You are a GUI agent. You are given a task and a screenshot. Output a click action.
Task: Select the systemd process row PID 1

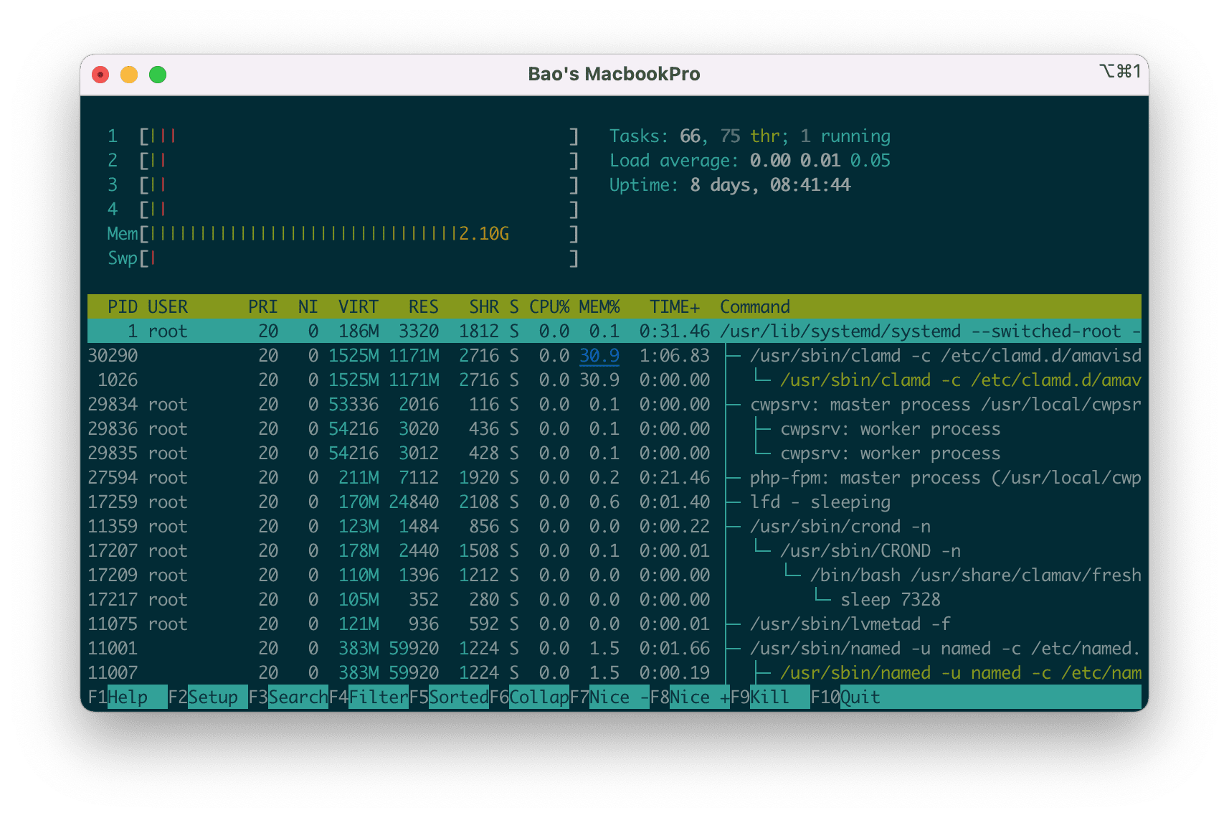click(x=614, y=331)
